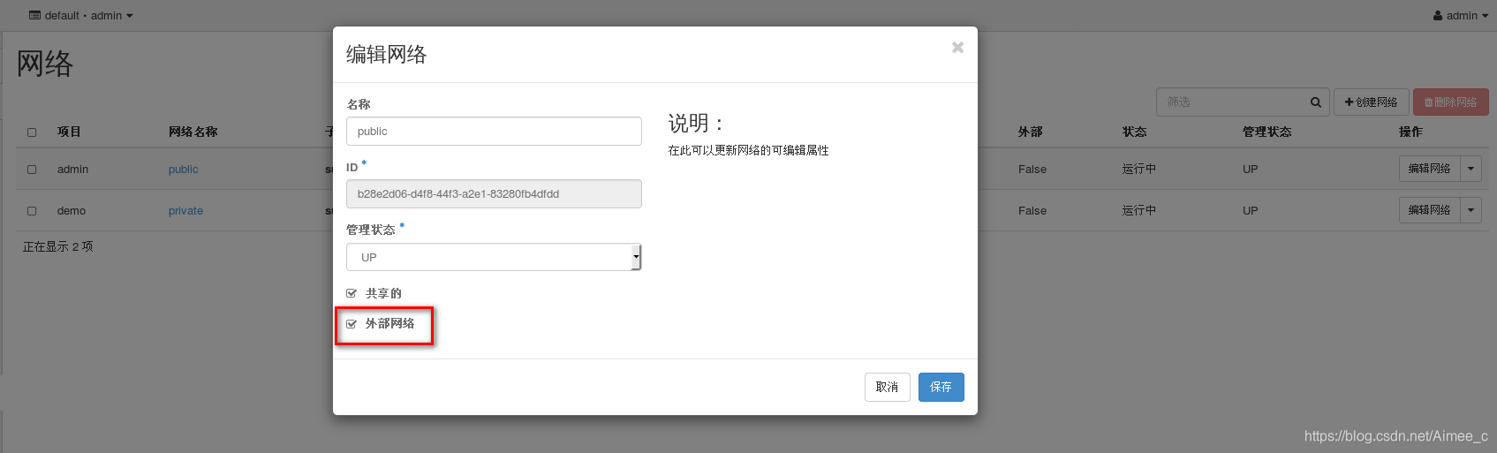Screen dimensions: 1497x453
Task: Click 运行中 status in the private row
Action: click(1139, 210)
